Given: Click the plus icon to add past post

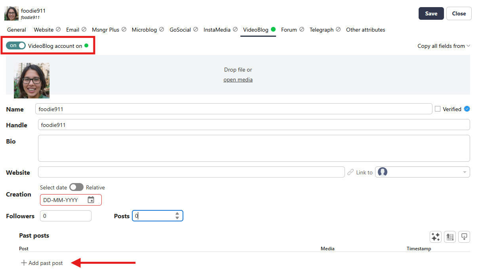Looking at the screenshot, I should pyautogui.click(x=24, y=263).
